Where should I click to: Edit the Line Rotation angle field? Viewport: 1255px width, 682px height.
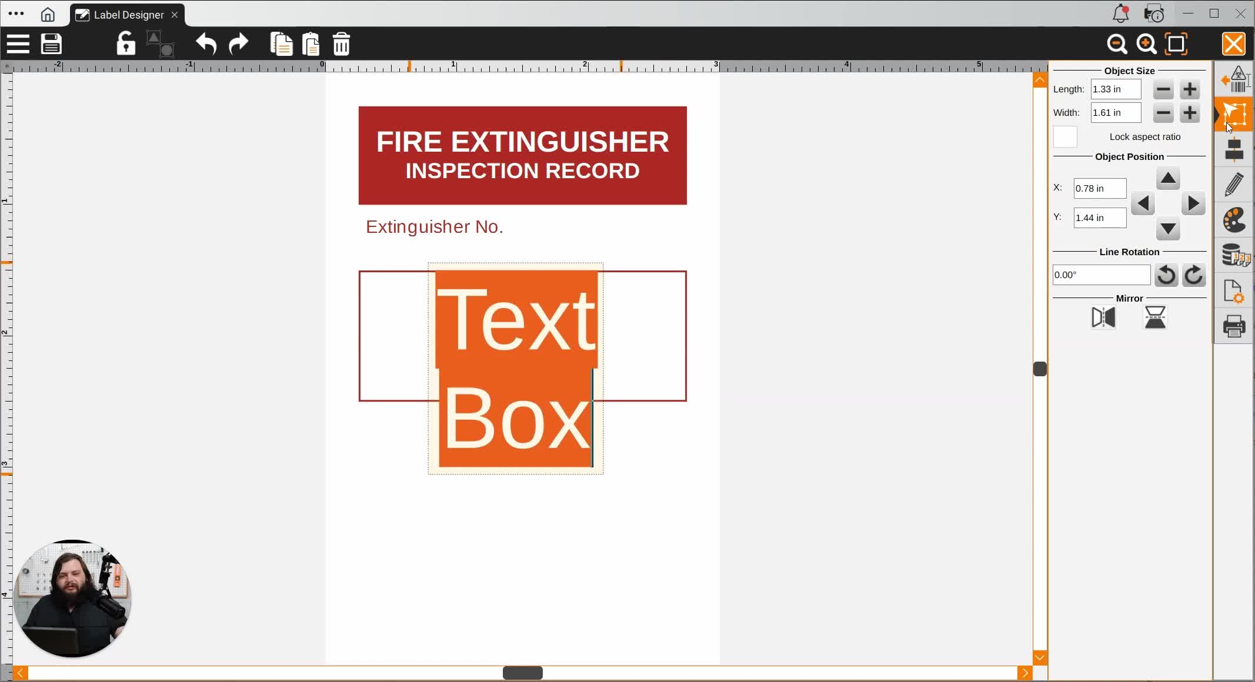1101,275
